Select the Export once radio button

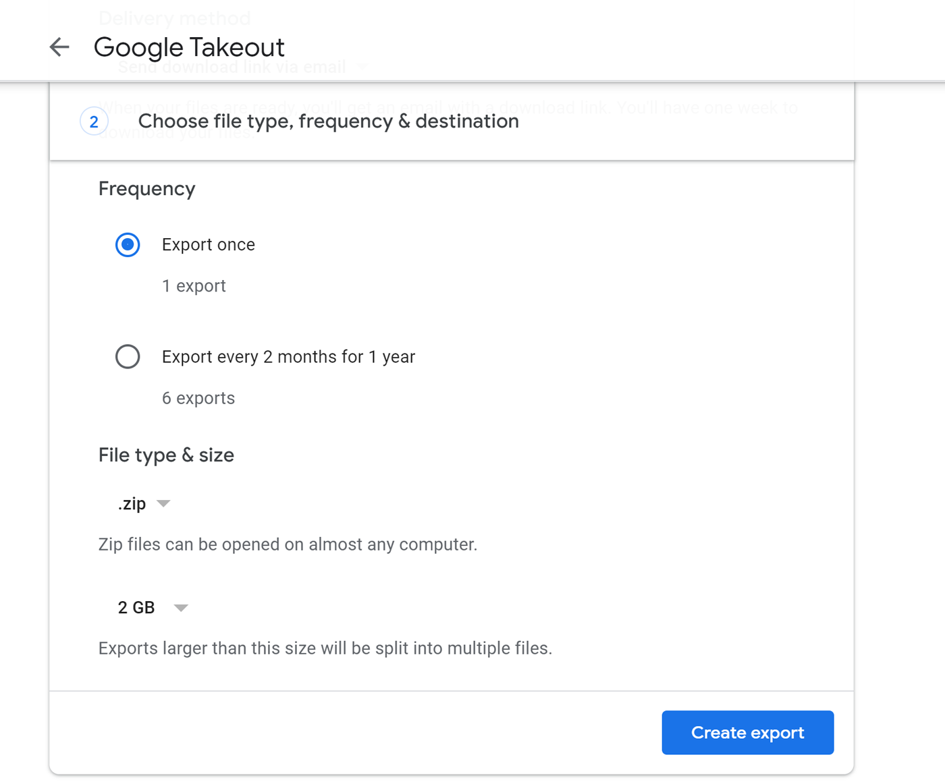coord(128,245)
